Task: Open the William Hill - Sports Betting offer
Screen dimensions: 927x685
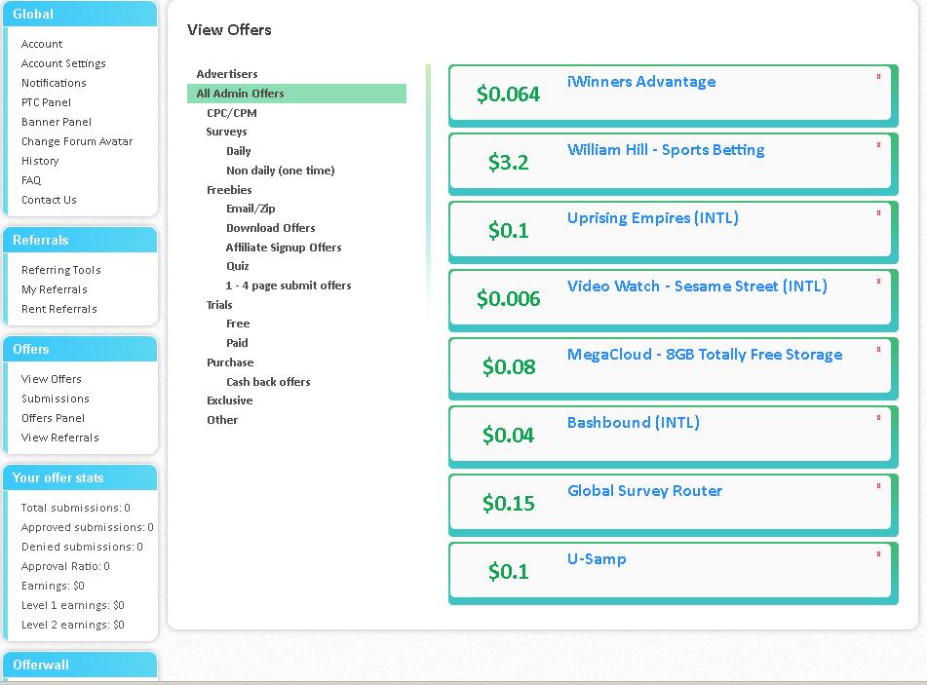Action: tap(666, 150)
